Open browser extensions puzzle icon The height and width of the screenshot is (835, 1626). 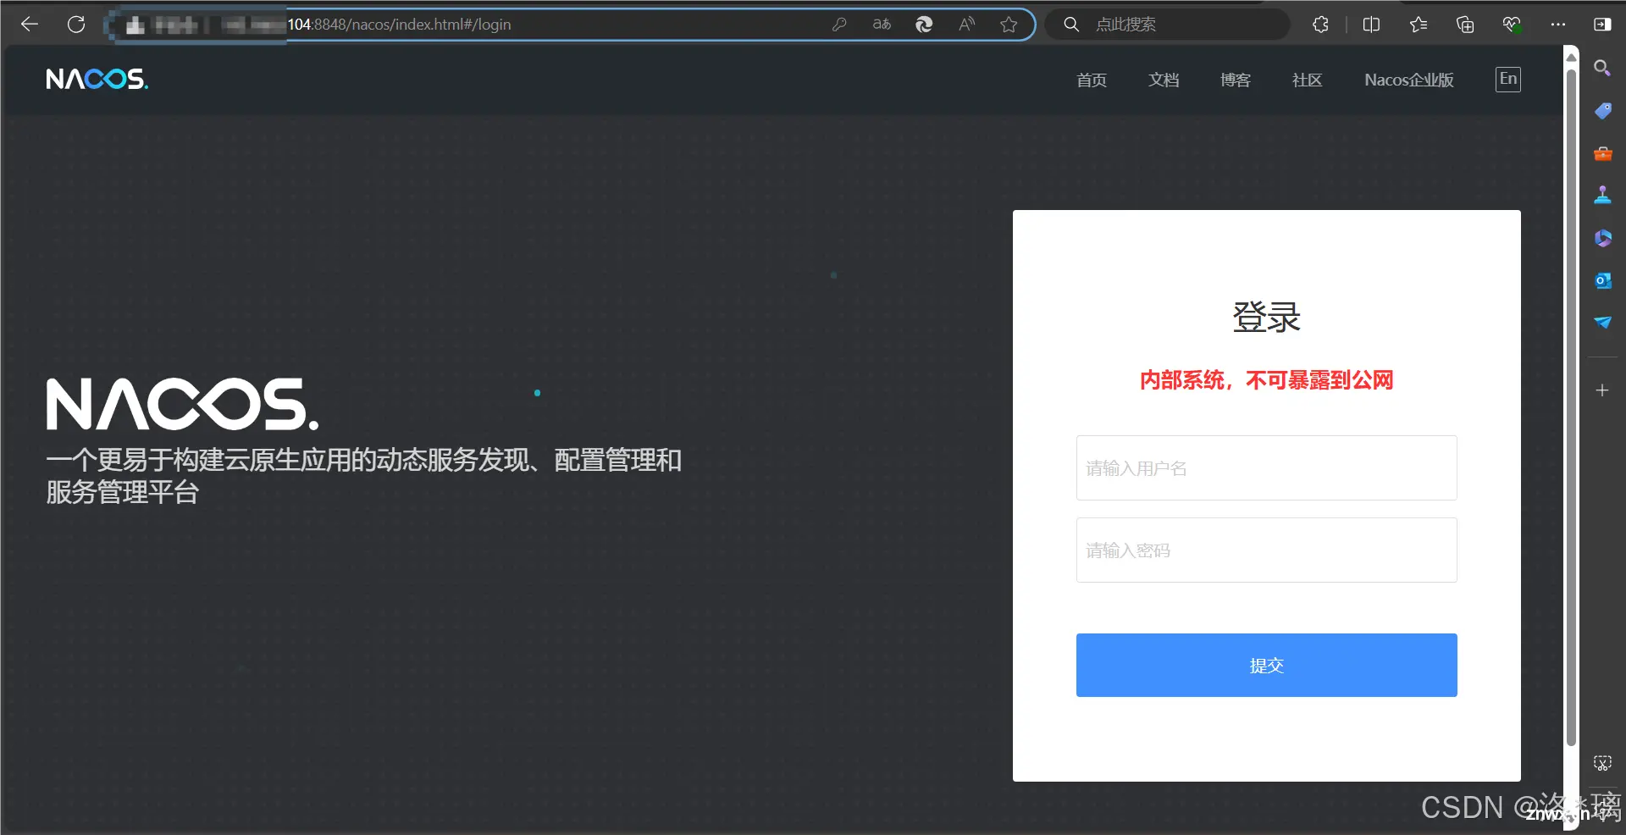pyautogui.click(x=1320, y=25)
